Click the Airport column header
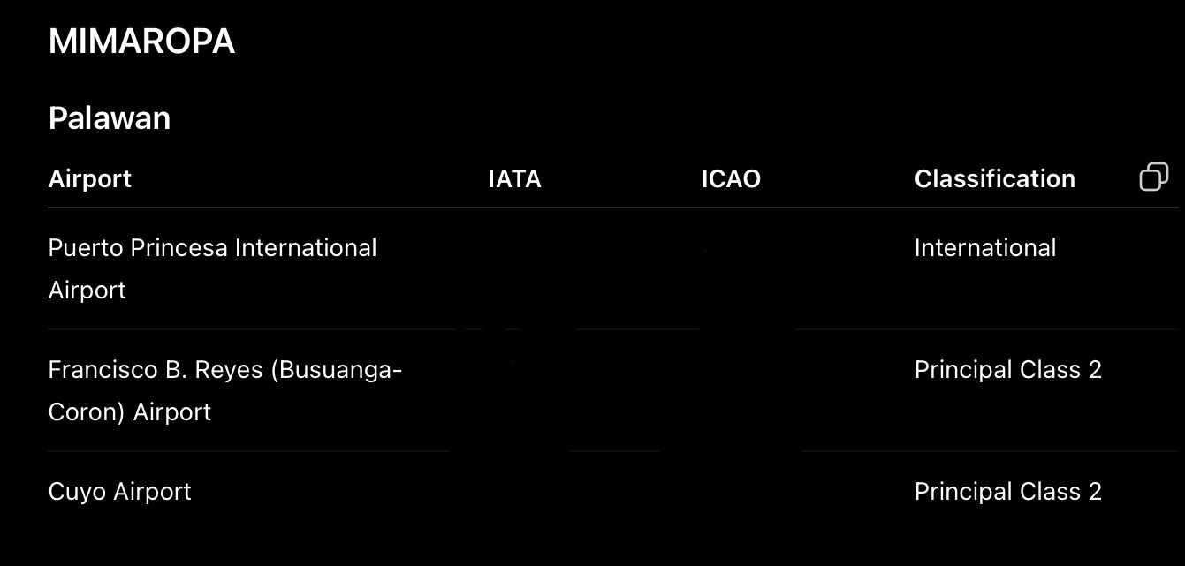Screen dimensions: 1185x566 point(90,179)
